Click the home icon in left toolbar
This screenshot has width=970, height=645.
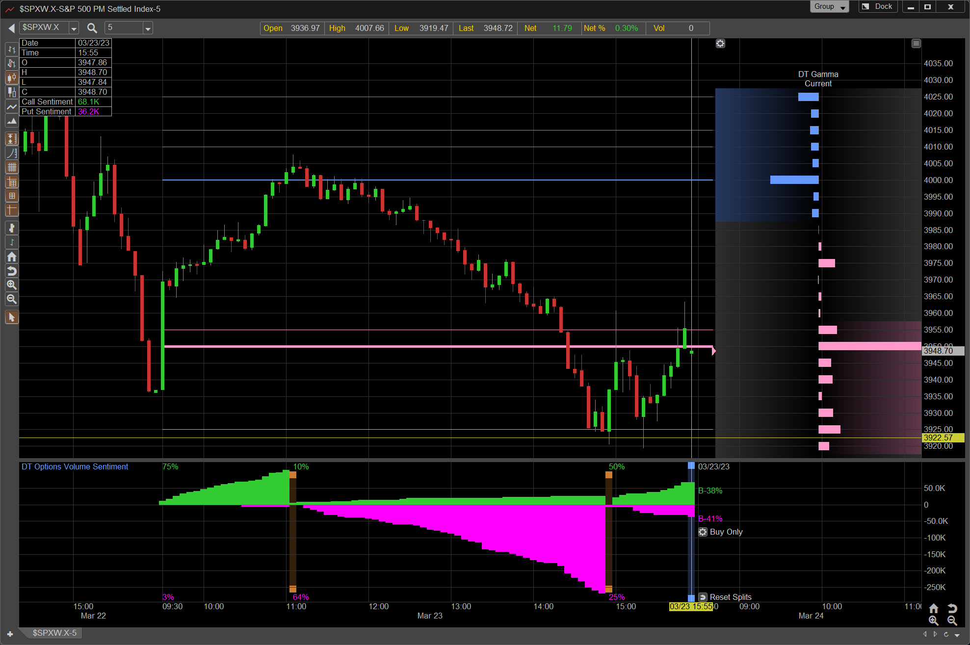(x=12, y=257)
